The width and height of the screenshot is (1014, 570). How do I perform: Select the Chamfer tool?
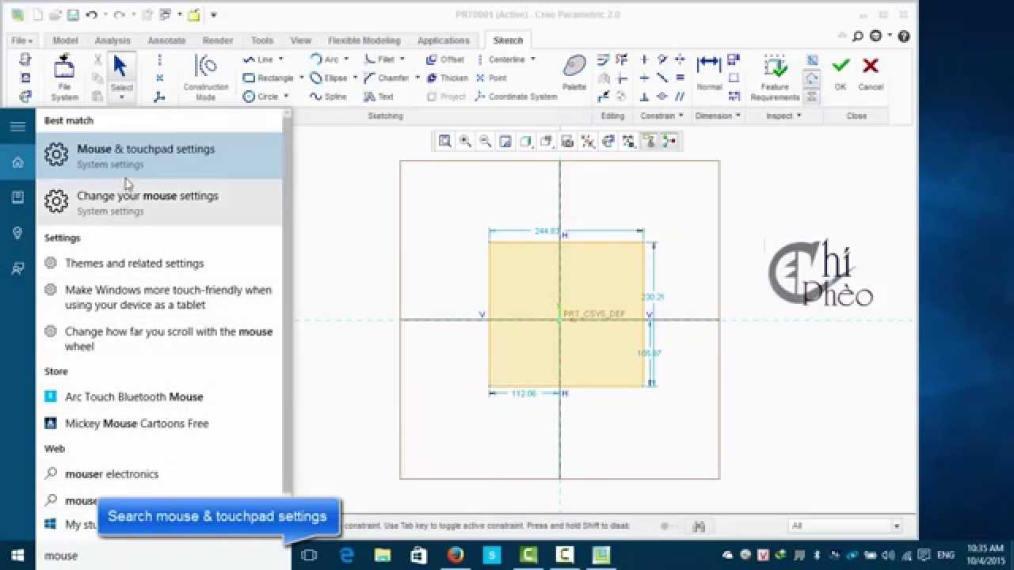pos(387,78)
